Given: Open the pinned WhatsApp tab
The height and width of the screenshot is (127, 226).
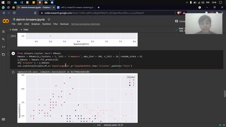Looking at the screenshot, I should pyautogui.click(x=3, y=7).
